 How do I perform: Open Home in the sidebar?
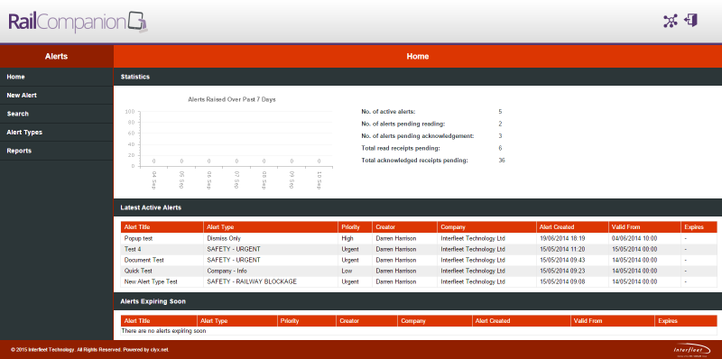tap(56, 77)
